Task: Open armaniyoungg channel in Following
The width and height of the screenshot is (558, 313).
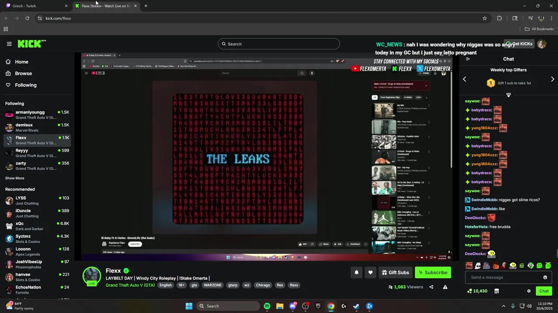Action: [x=37, y=115]
